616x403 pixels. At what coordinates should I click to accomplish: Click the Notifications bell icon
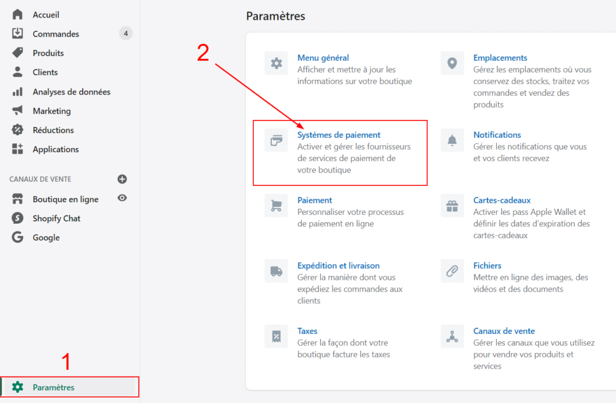click(x=452, y=140)
